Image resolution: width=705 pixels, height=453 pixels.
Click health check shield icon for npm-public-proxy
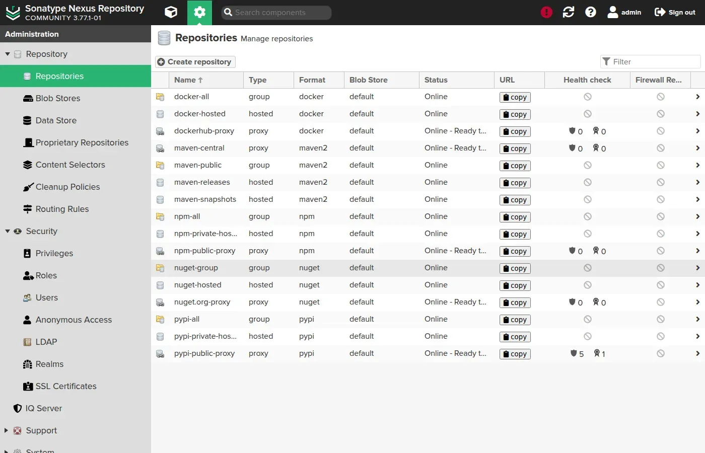[x=572, y=251]
